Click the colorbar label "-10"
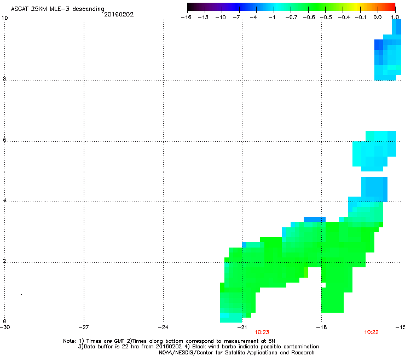 coord(221,18)
